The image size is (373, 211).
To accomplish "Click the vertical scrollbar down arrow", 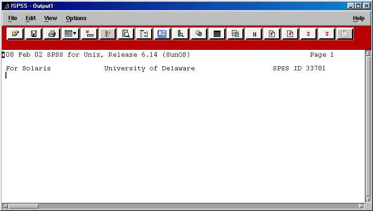I will coord(368,199).
